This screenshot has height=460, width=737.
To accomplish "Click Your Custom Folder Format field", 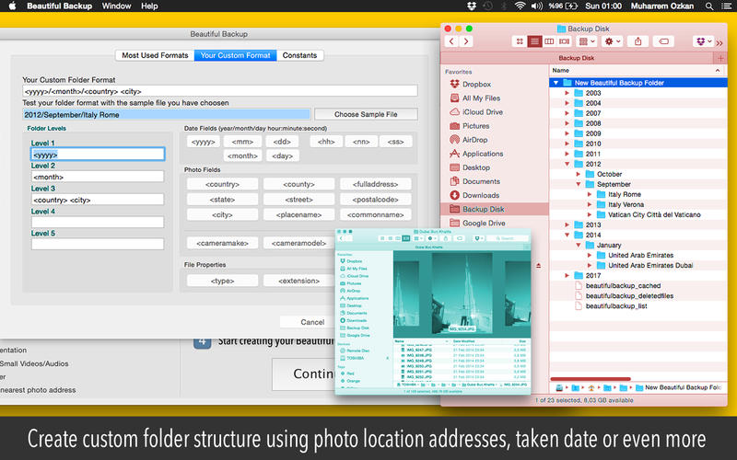I will [220, 91].
